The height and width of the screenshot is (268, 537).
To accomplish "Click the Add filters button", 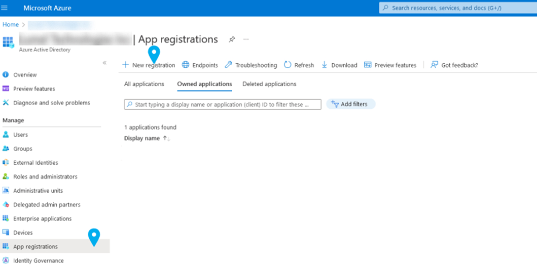I will [350, 104].
